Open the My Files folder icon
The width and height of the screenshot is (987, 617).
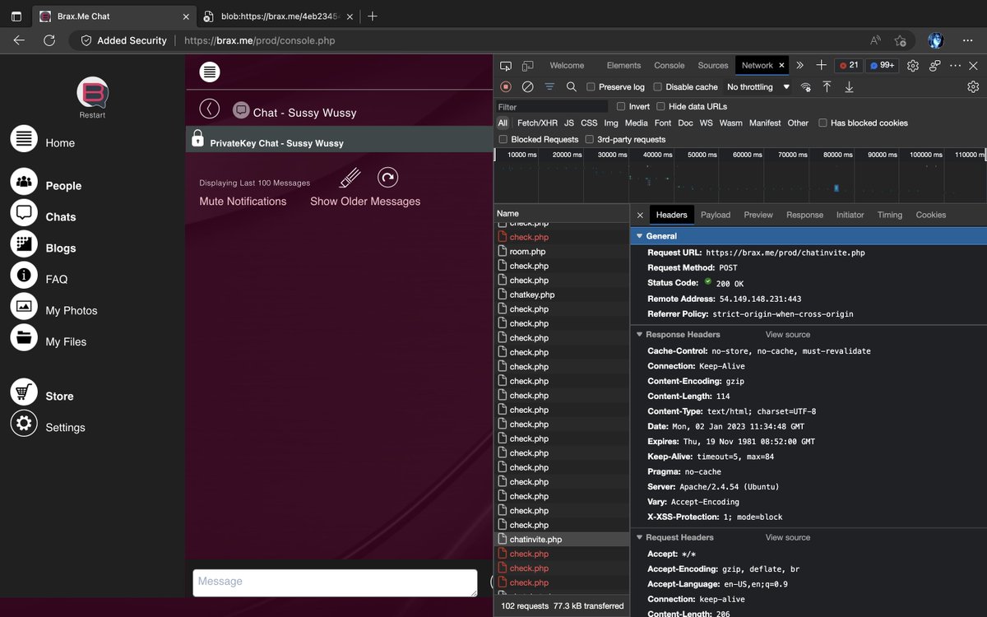(x=24, y=337)
